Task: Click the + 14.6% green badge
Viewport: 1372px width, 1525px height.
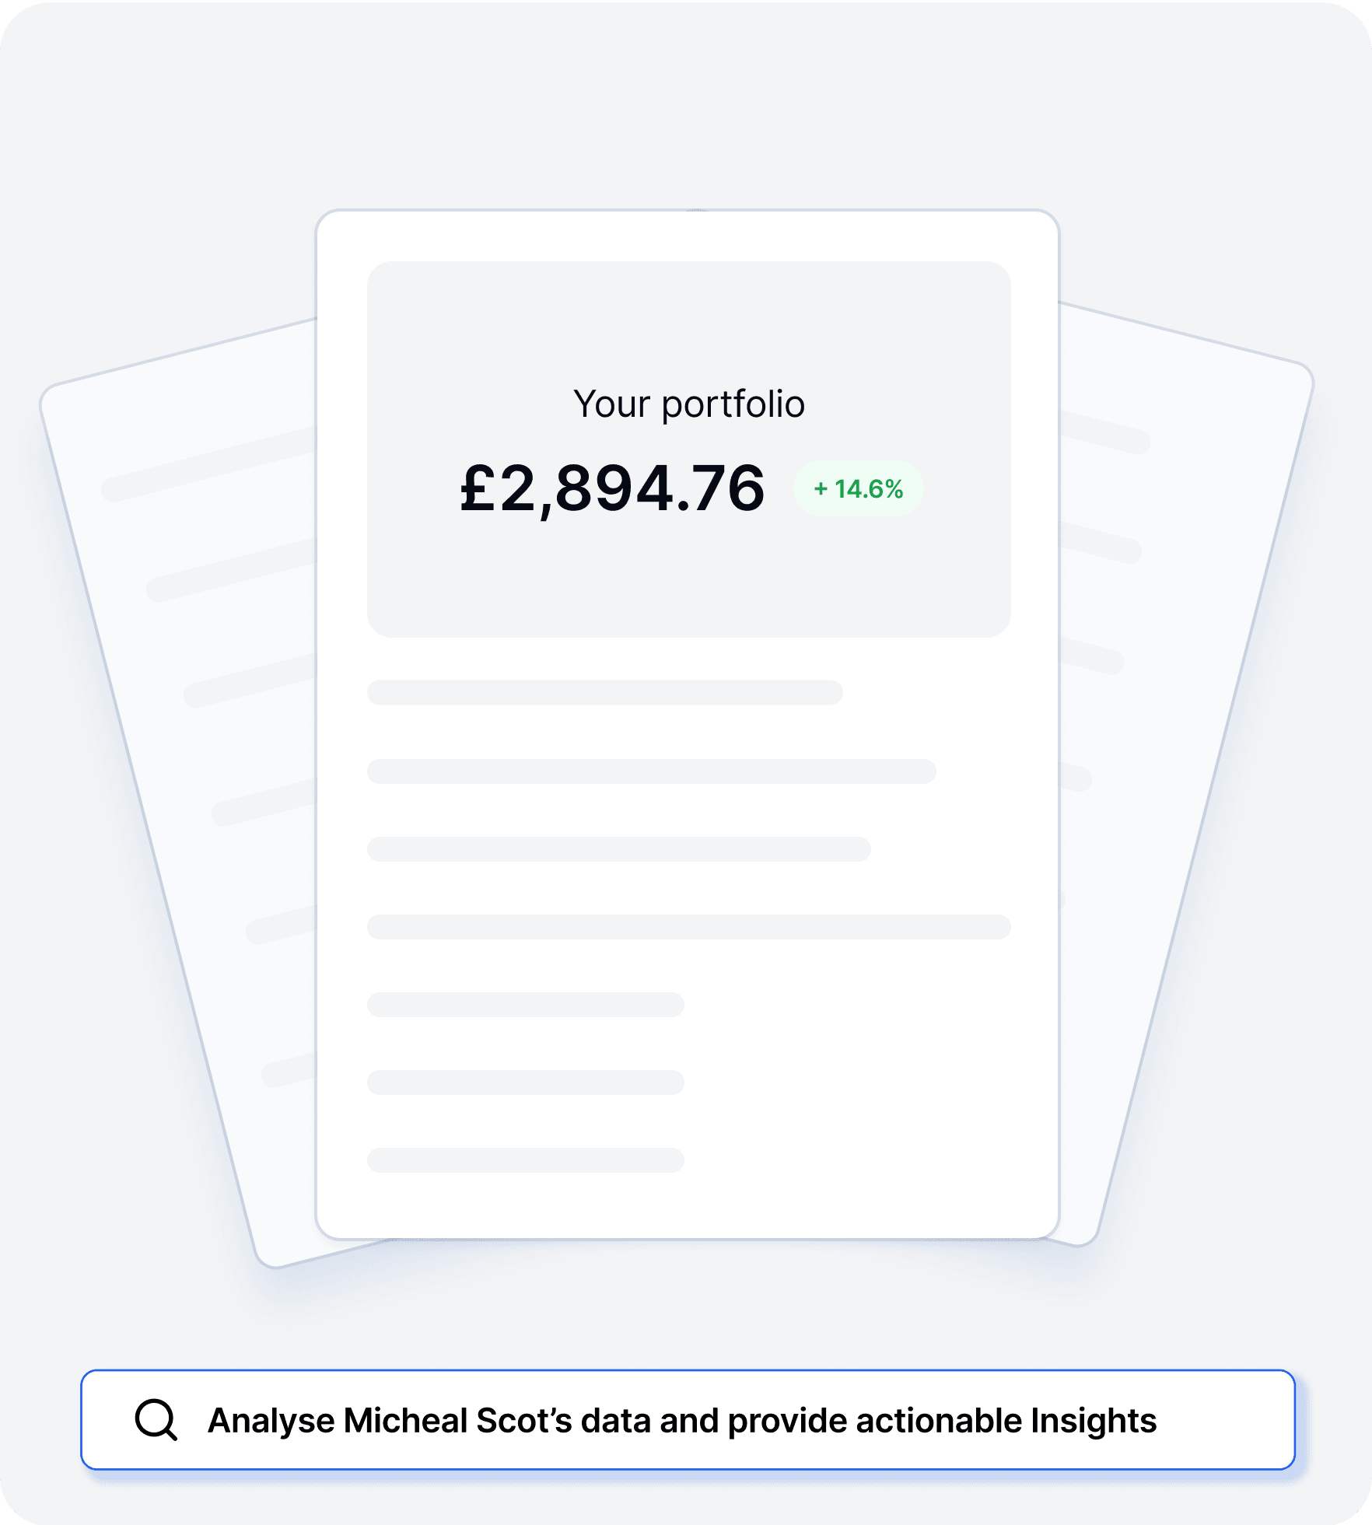Action: (x=858, y=488)
